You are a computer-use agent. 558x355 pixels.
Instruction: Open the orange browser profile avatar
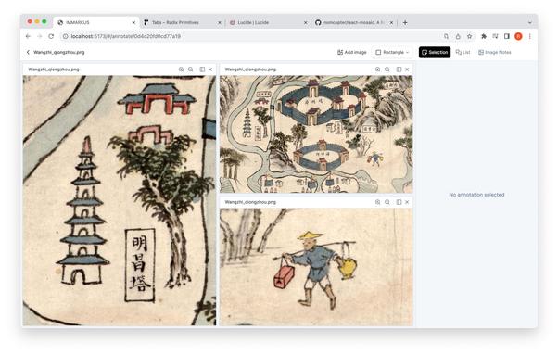tap(518, 36)
